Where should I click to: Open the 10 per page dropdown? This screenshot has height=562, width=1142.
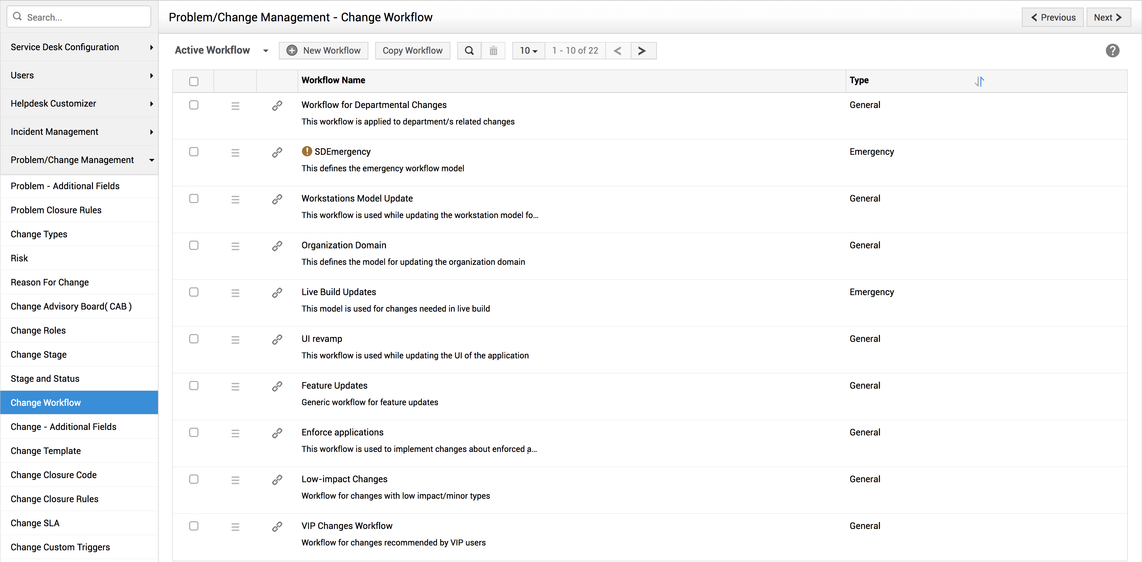[528, 51]
